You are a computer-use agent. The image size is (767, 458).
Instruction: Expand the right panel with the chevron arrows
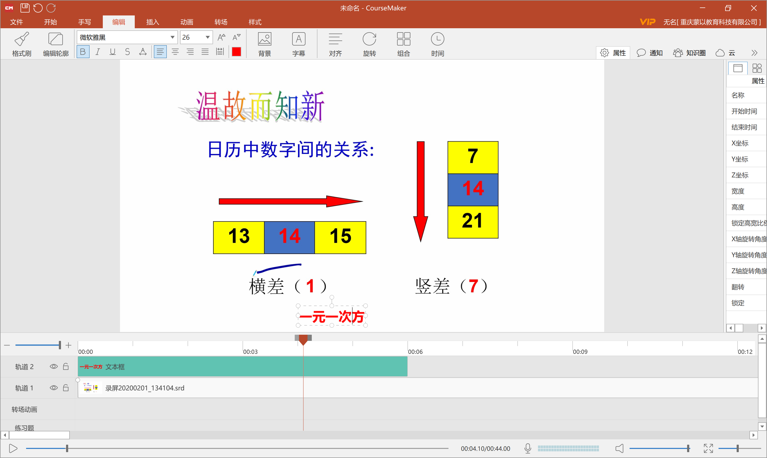click(754, 52)
